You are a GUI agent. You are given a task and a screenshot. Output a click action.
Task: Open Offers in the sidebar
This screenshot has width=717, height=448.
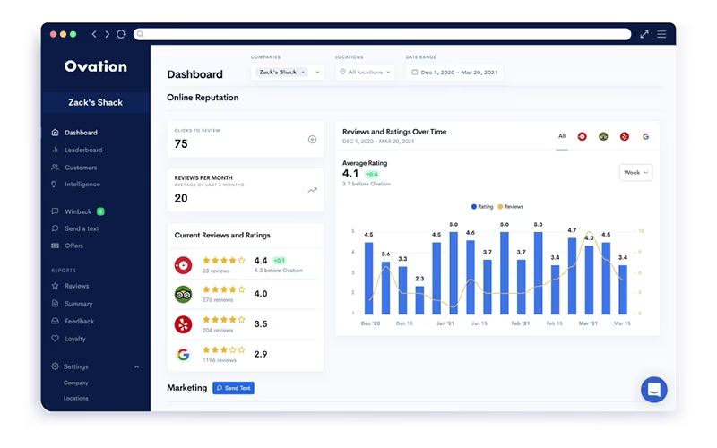(x=74, y=246)
